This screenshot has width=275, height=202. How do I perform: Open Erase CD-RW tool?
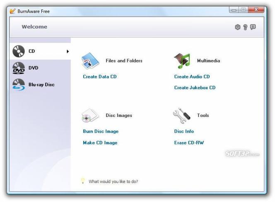(x=189, y=143)
